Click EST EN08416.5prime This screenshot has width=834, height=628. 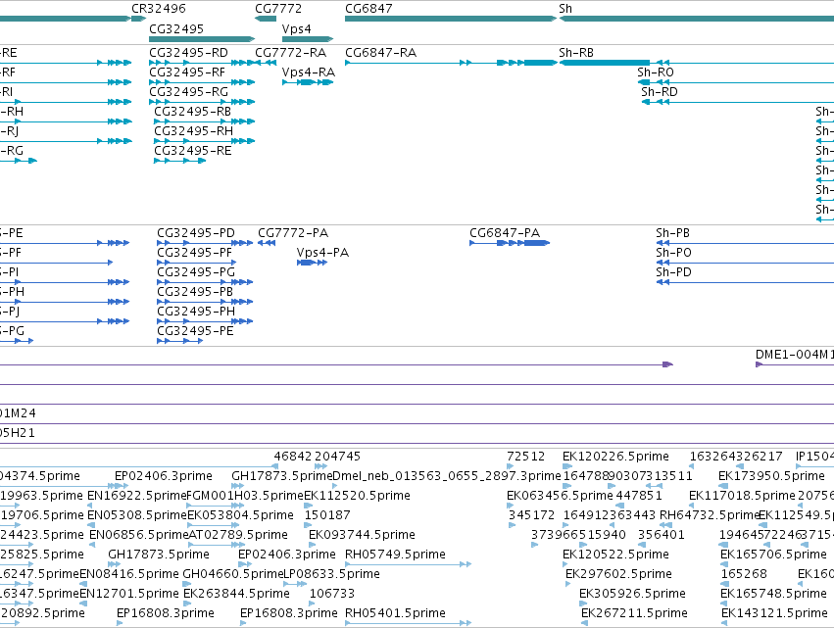click(129, 574)
